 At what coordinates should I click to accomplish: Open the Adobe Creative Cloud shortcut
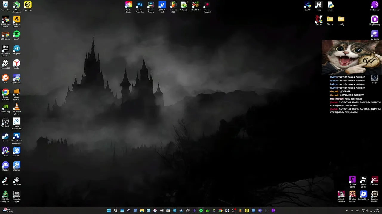(128, 7)
